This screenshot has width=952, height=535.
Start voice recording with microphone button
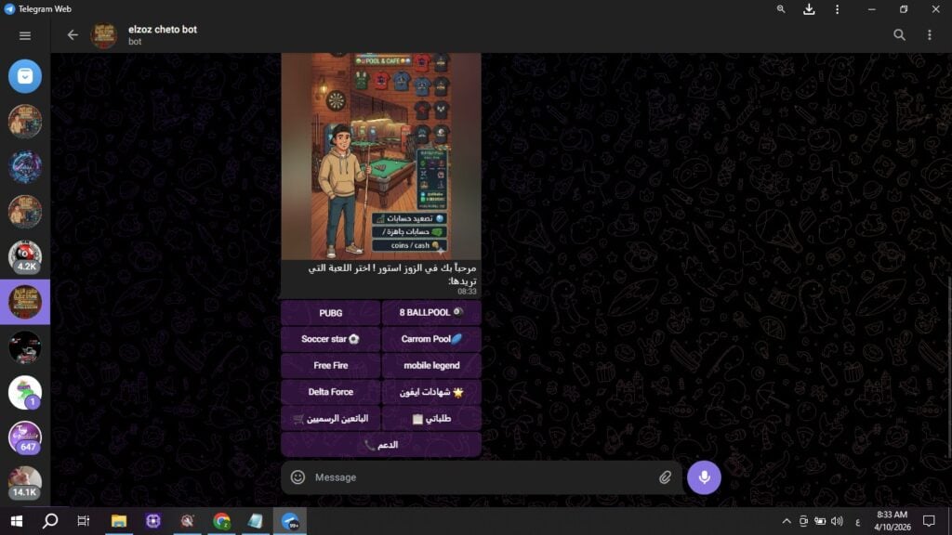[x=705, y=477]
